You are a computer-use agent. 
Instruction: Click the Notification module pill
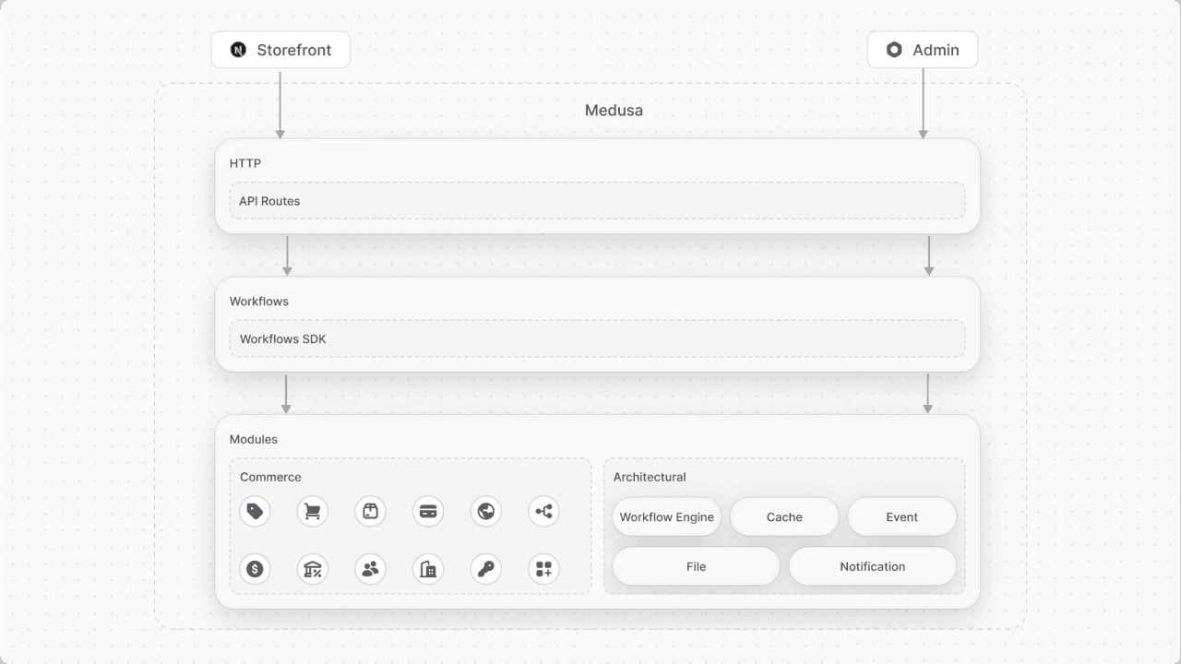pyautogui.click(x=873, y=566)
